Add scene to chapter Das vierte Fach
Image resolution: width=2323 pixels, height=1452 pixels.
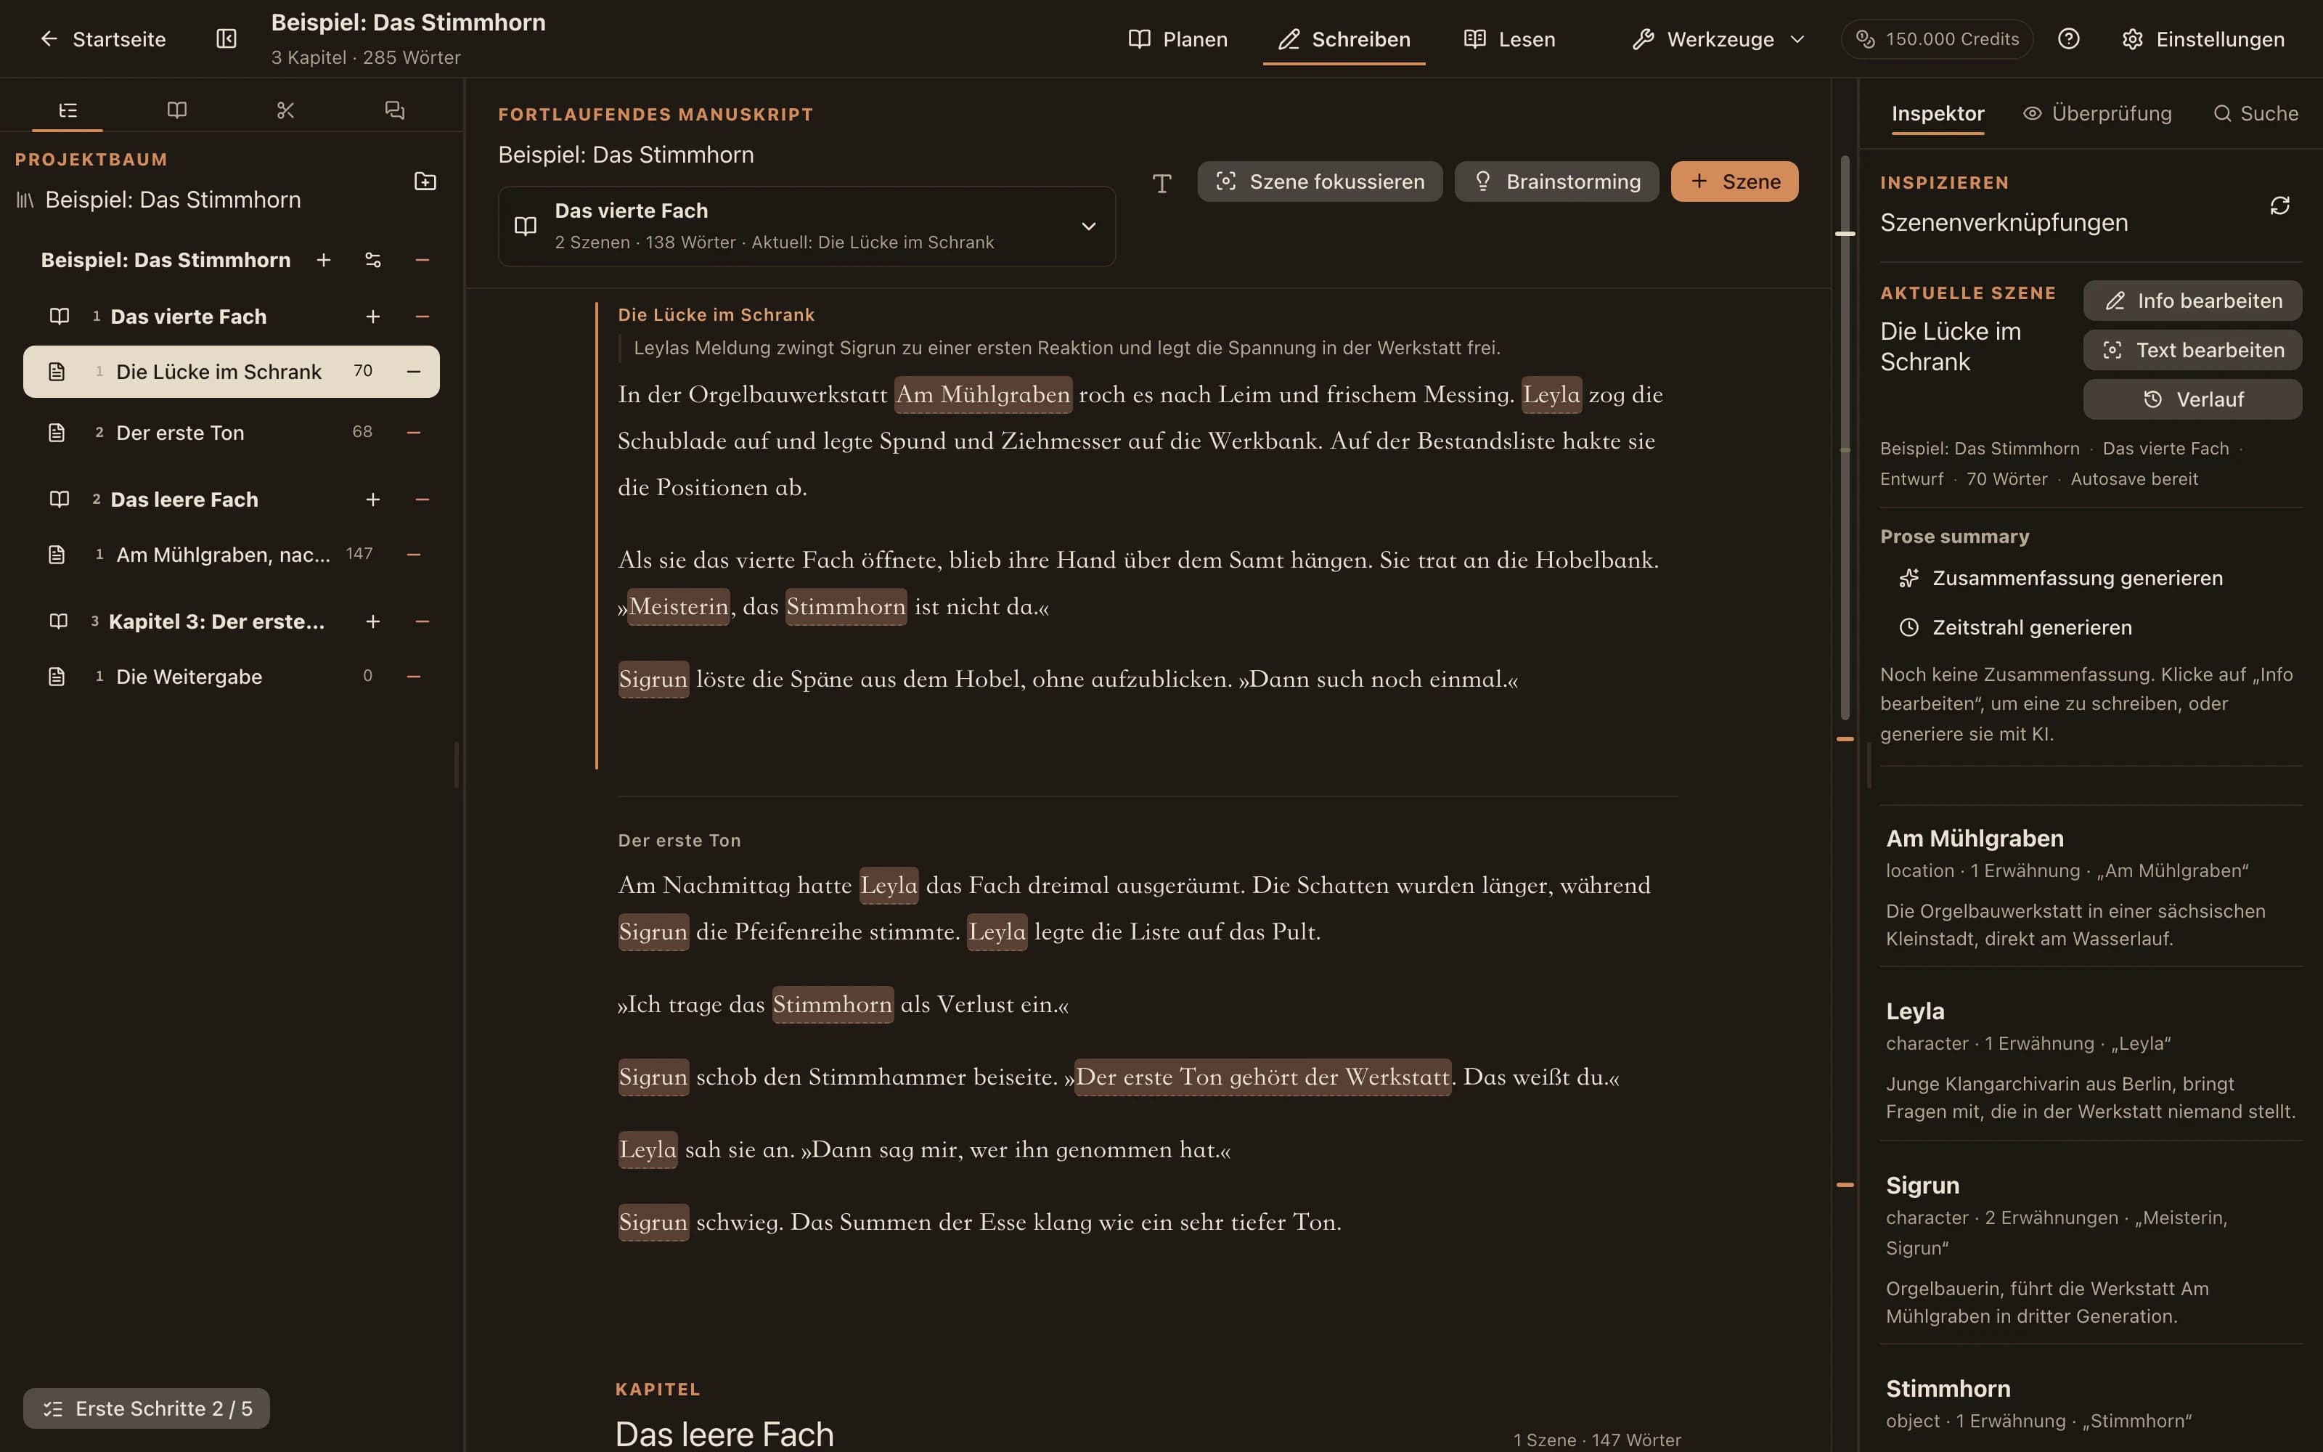(x=373, y=317)
